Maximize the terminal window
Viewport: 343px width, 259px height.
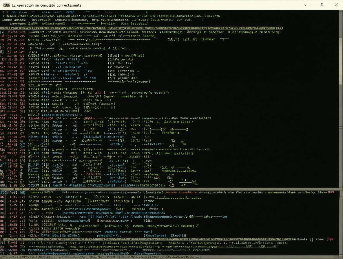322,5
